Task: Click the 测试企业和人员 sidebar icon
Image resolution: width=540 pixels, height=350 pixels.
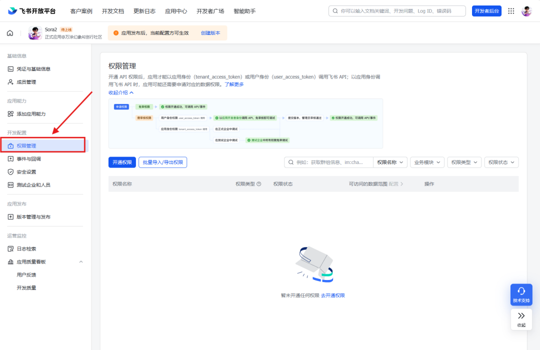Action: (x=10, y=185)
